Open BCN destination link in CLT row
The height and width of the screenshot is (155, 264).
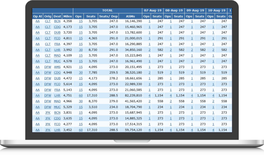57,21
